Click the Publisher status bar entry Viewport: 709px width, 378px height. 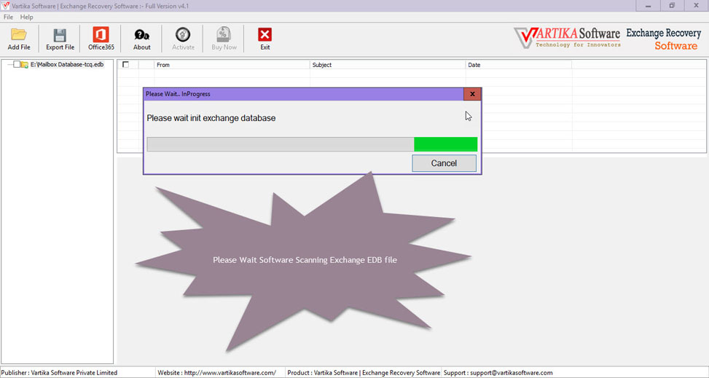pos(59,373)
